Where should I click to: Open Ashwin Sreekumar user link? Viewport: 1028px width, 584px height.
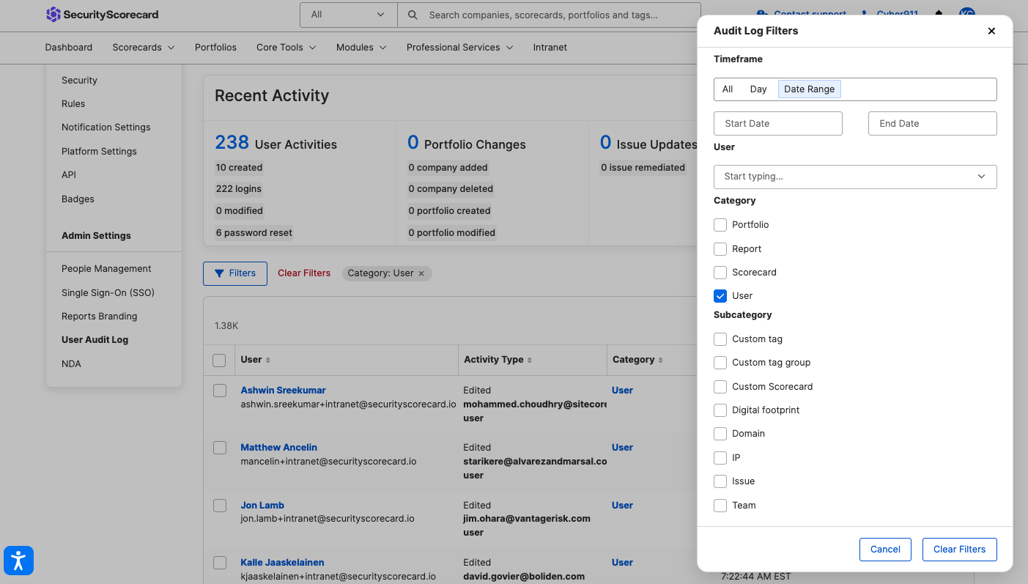point(283,391)
